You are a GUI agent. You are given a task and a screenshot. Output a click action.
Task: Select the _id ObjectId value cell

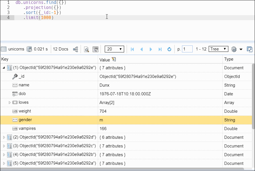point(160,77)
